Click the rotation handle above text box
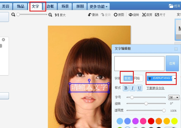The width and height of the screenshot is (181, 128). click(89, 80)
